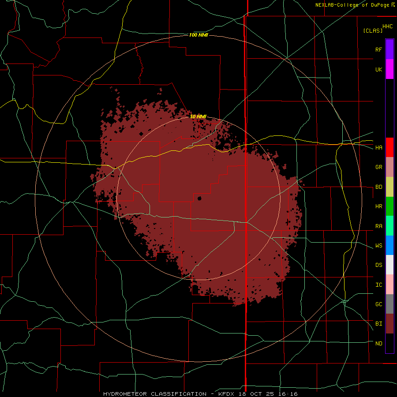
Task: Click the BD legend label
Action: pyautogui.click(x=378, y=187)
